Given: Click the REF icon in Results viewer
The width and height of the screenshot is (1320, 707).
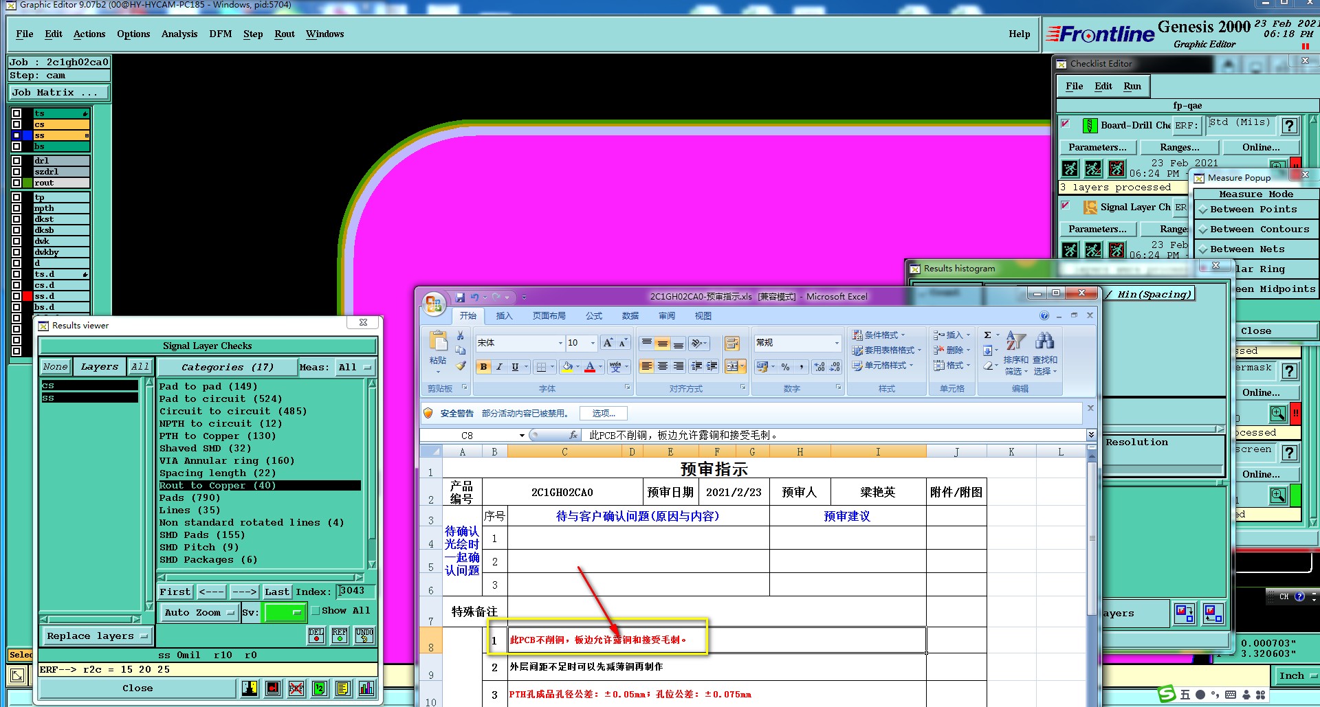Looking at the screenshot, I should click(x=340, y=636).
